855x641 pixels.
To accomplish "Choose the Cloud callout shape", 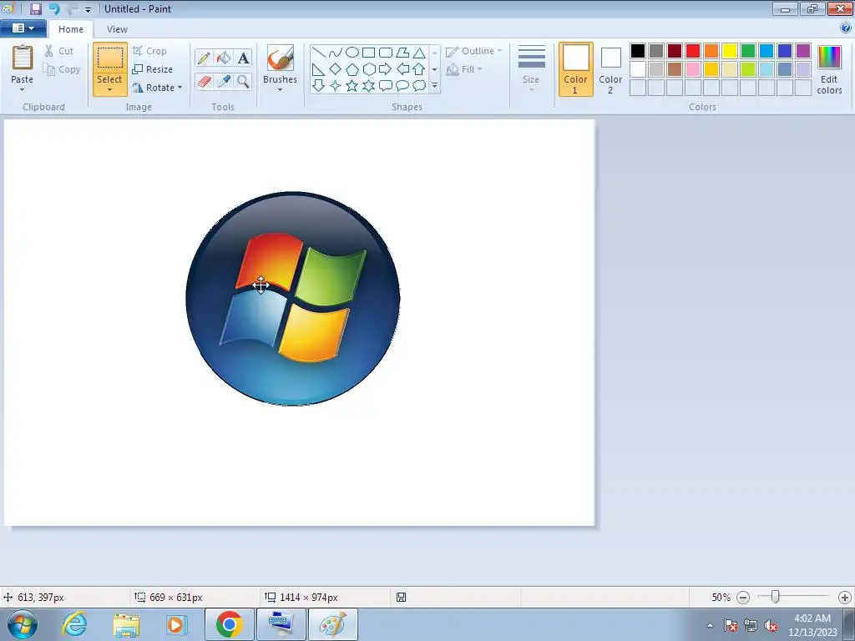I will pos(419,86).
